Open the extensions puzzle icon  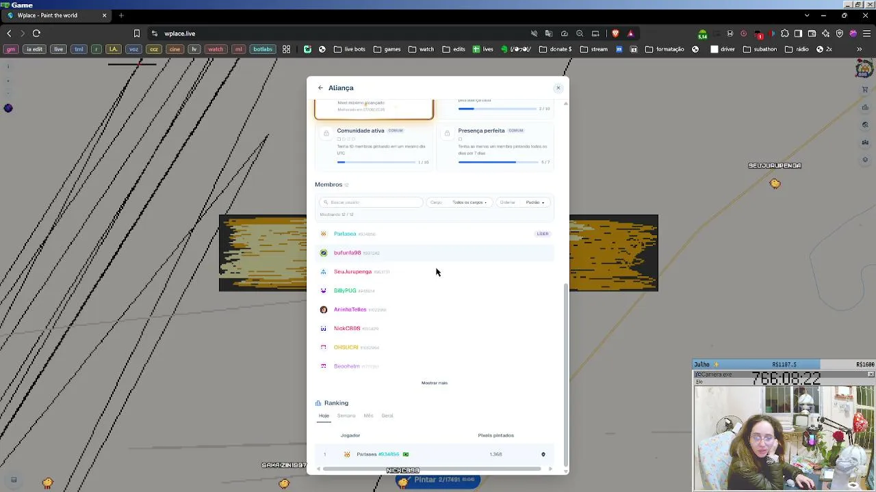pyautogui.click(x=784, y=33)
